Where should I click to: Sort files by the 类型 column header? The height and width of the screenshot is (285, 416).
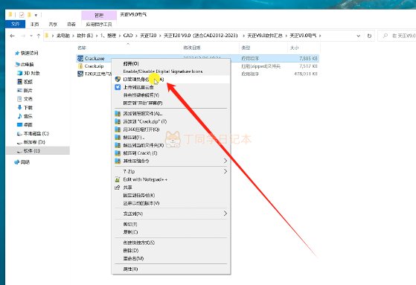[246, 48]
